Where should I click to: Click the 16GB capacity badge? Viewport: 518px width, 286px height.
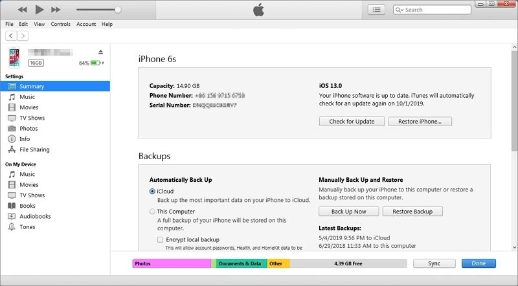click(36, 63)
